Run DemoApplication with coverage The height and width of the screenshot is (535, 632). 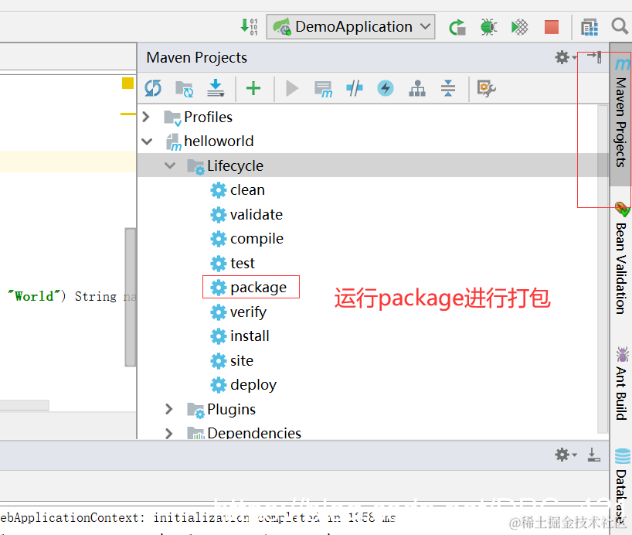[x=519, y=27]
